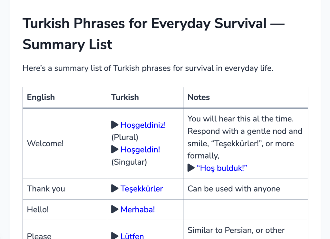Click the "Hello!" table cell
The height and width of the screenshot is (239, 330).
coord(38,210)
